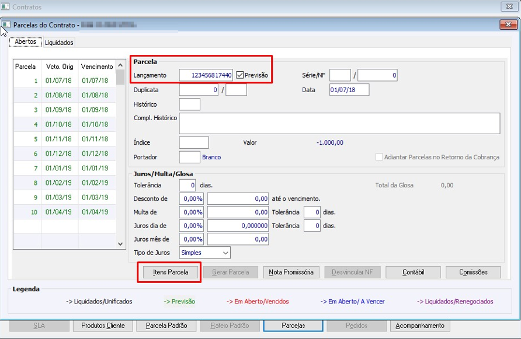Click the Branco portador name
The image size is (521, 339).
[x=211, y=157]
